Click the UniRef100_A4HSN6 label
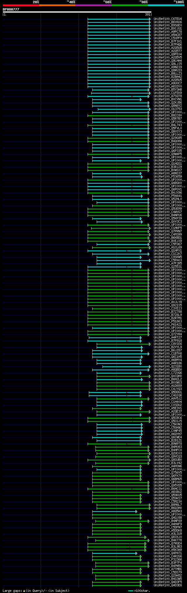Viewport: 187px width, 593px height. pos(168,466)
